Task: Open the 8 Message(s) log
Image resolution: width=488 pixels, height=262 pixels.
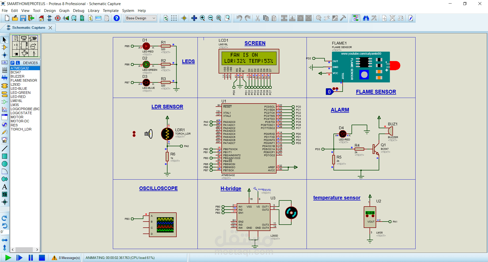Action: (69, 258)
